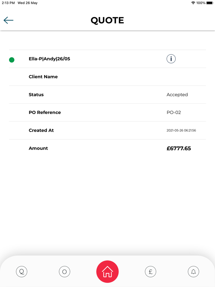Open the pound sign payments tab
Screen dimensions: 215x287
click(x=150, y=272)
